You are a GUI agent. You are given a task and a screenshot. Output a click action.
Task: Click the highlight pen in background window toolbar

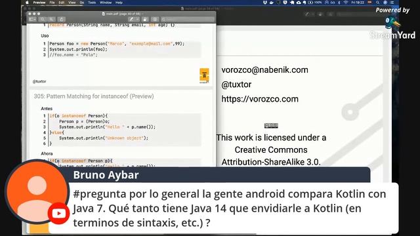coord(307,14)
